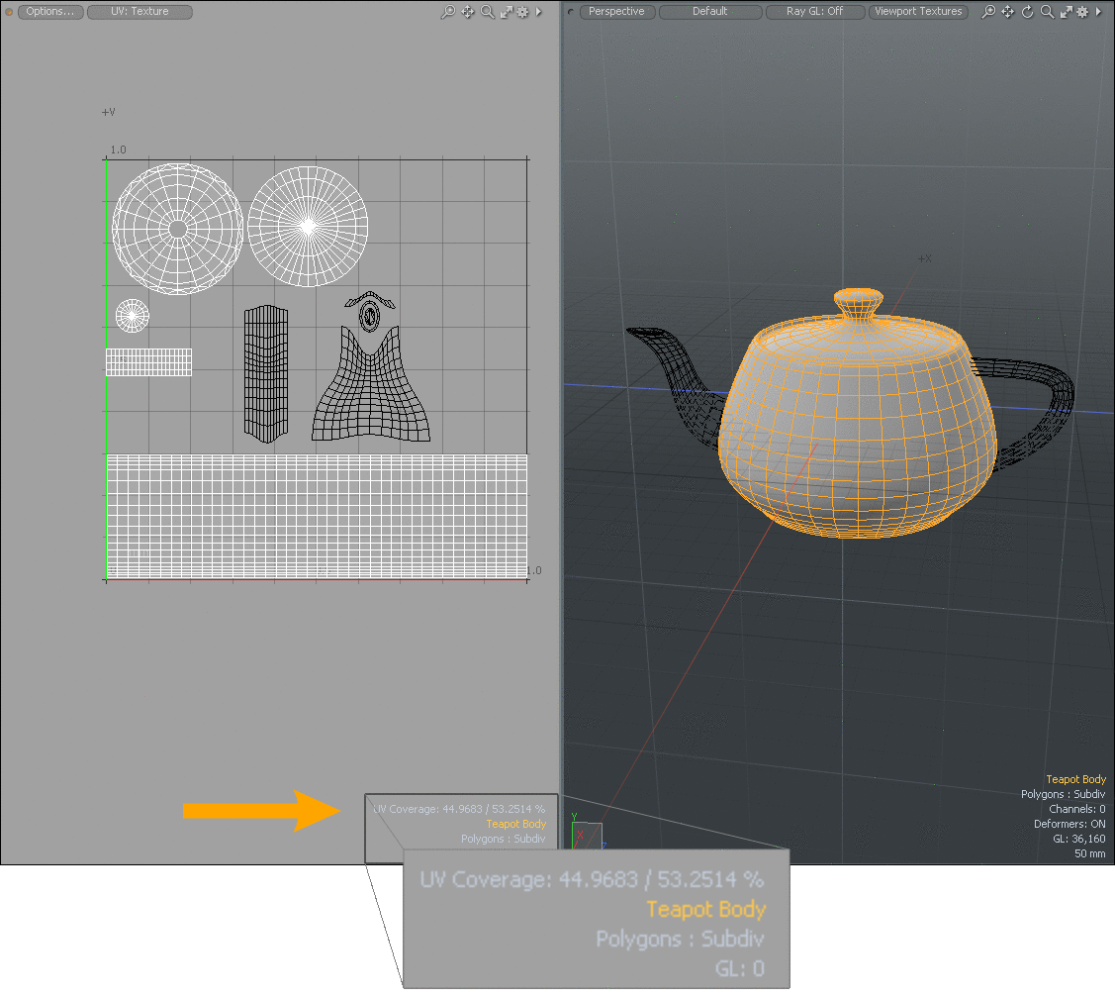Click the pan arrows icon in Perspective viewport
Viewport: 1115px width, 998px height.
tap(1007, 12)
